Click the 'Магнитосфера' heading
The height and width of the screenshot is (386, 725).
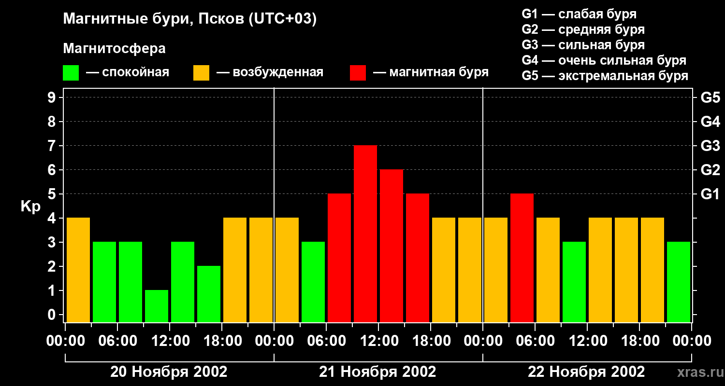point(114,49)
